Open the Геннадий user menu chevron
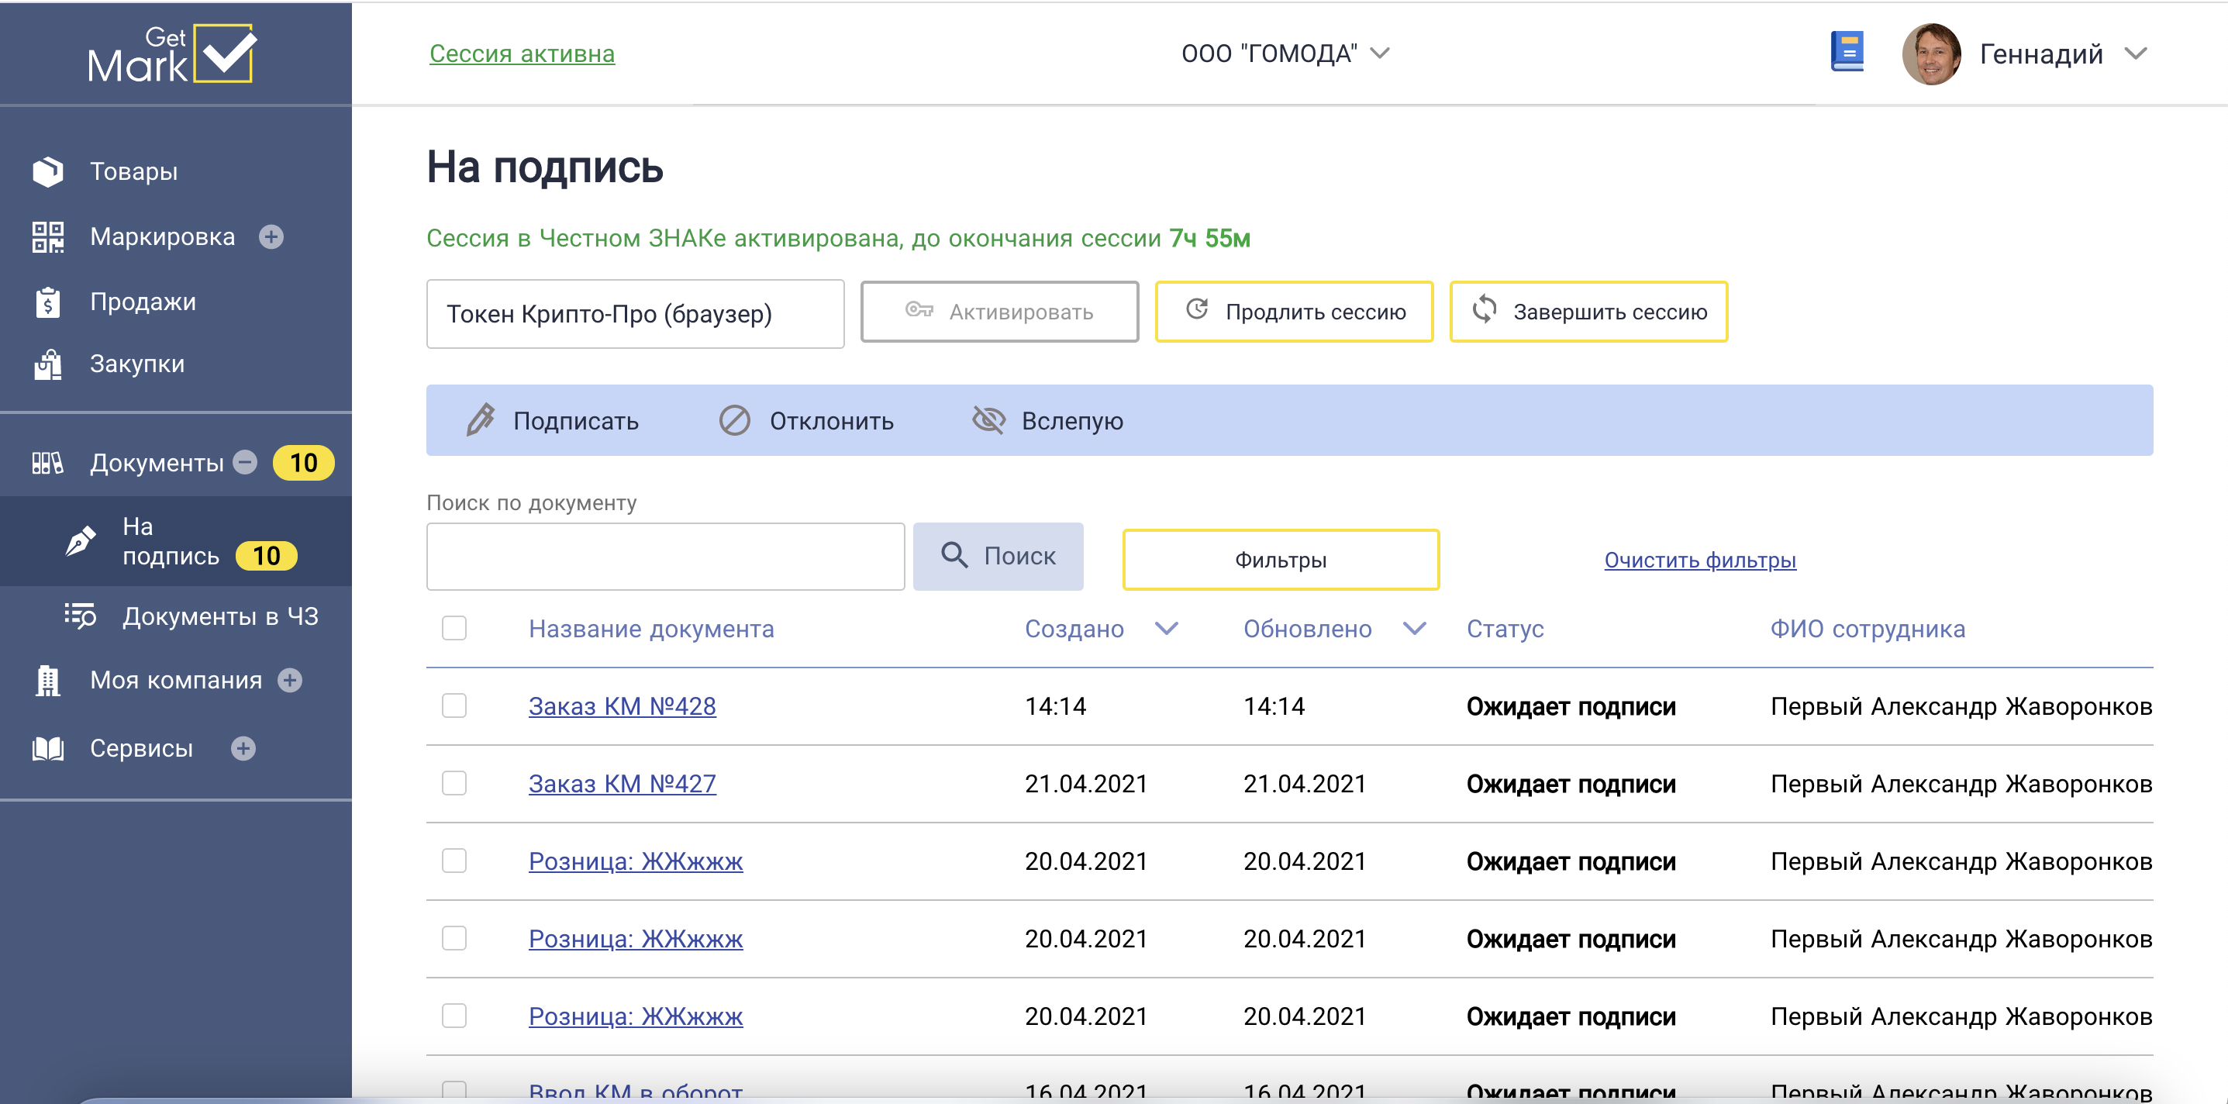 [x=2136, y=53]
